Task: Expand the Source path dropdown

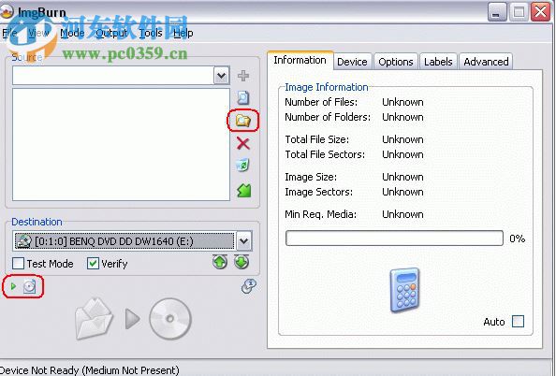Action: (x=221, y=76)
